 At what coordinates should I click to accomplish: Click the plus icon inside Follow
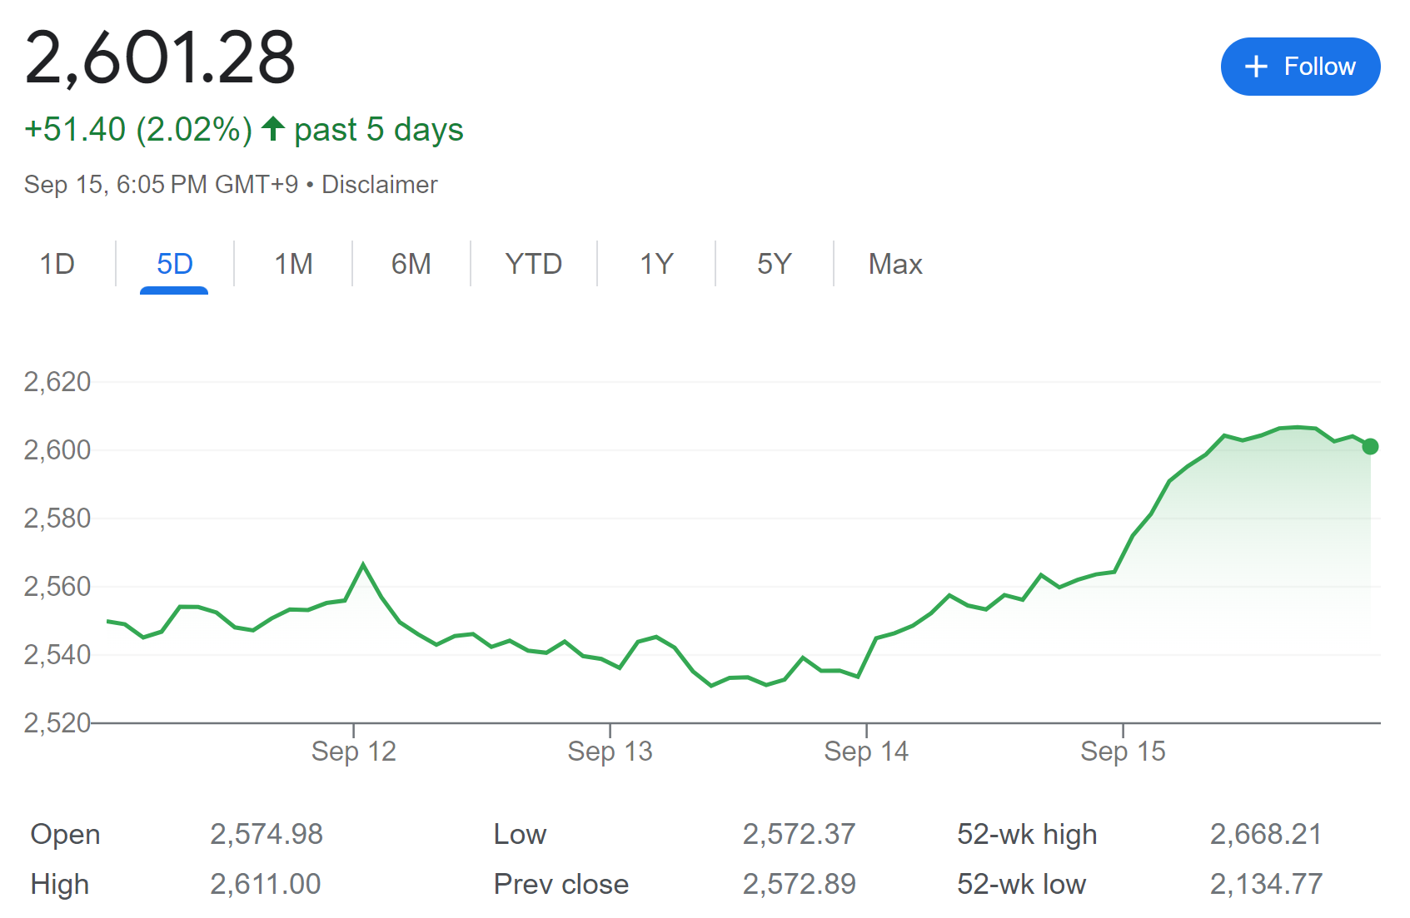(1256, 67)
